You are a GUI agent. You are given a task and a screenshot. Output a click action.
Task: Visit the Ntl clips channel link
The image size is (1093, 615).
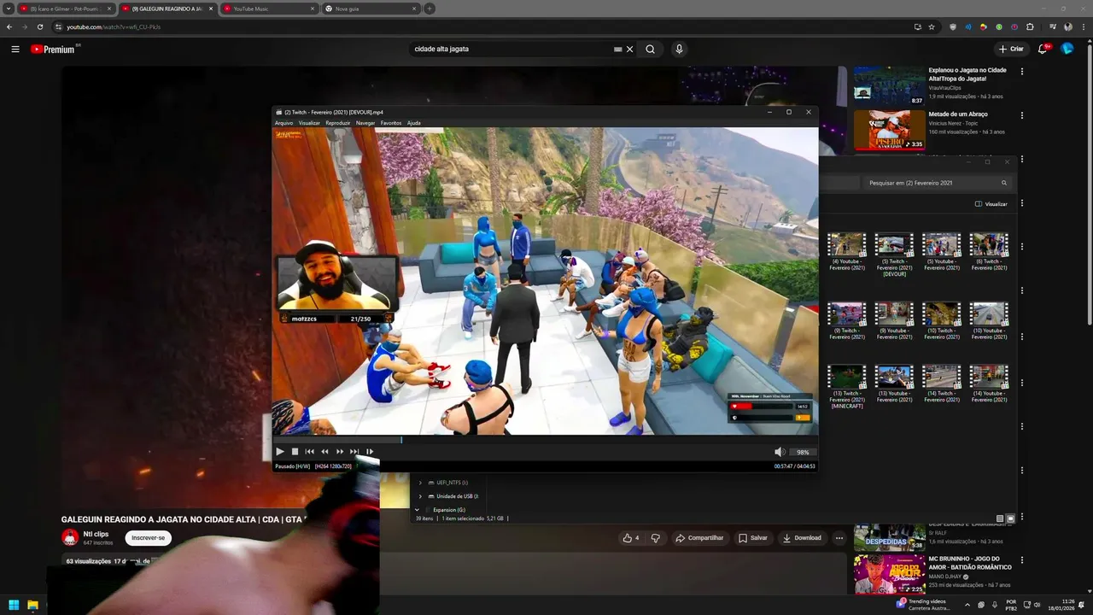click(96, 534)
